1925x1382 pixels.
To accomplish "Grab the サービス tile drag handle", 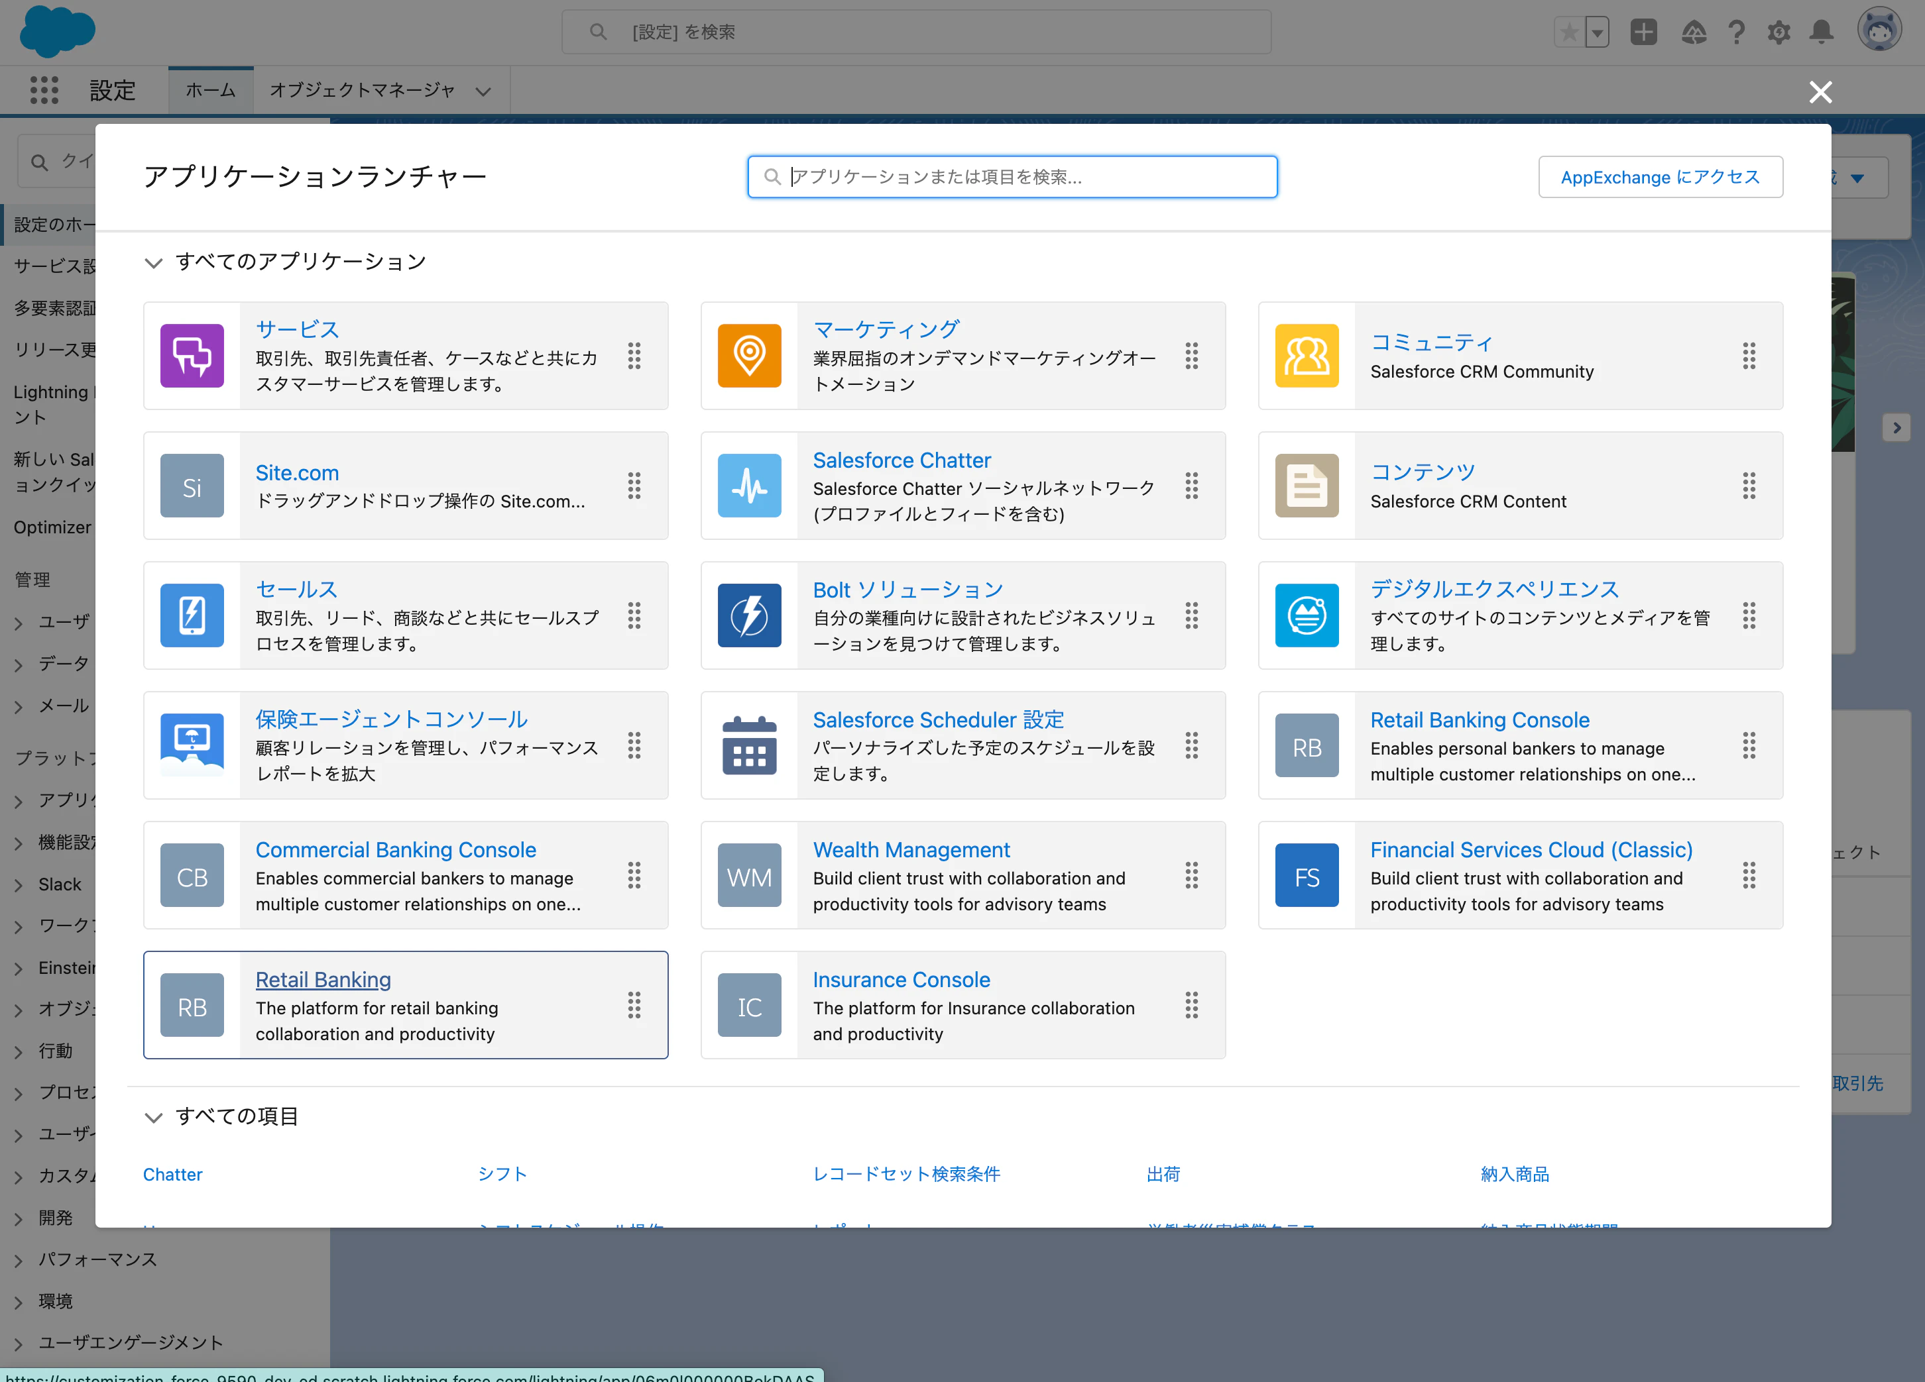I will point(634,356).
